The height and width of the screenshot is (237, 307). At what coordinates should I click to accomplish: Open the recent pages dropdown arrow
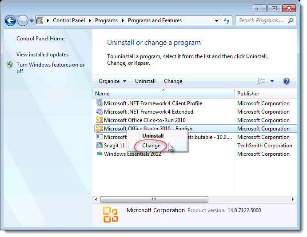pyautogui.click(x=32, y=20)
